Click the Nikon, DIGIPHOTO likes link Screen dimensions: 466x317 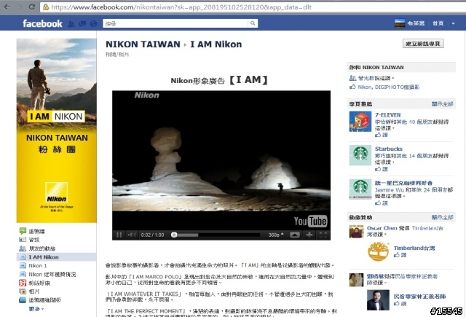click(389, 87)
